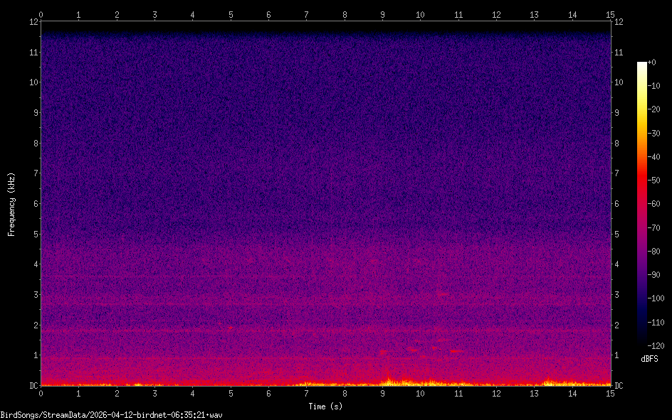Select the 12 kHz label on left axis
Image resolution: width=672 pixels, height=420 pixels.
(31, 21)
